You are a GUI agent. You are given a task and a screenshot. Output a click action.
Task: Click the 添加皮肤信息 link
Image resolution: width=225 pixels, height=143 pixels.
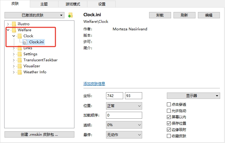(94, 84)
